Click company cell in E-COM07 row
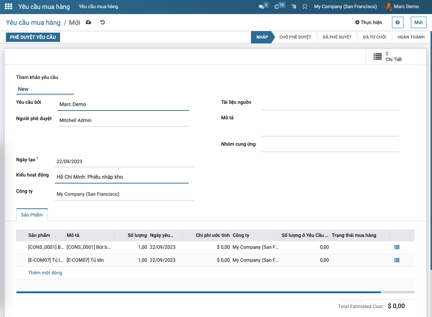 click(x=255, y=260)
